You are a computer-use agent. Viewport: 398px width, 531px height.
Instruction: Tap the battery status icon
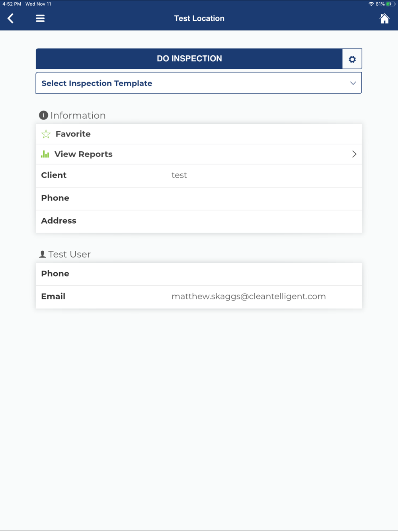click(x=390, y=4)
